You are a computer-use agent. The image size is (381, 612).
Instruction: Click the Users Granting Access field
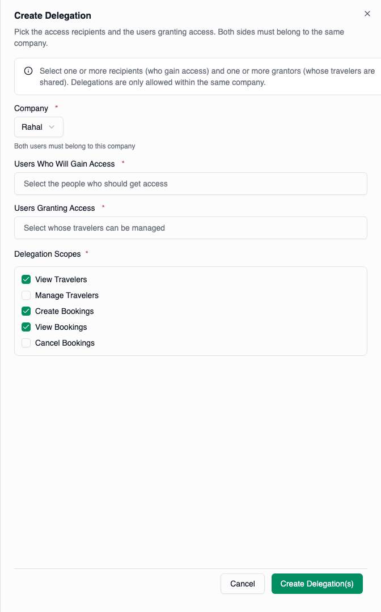click(x=190, y=228)
